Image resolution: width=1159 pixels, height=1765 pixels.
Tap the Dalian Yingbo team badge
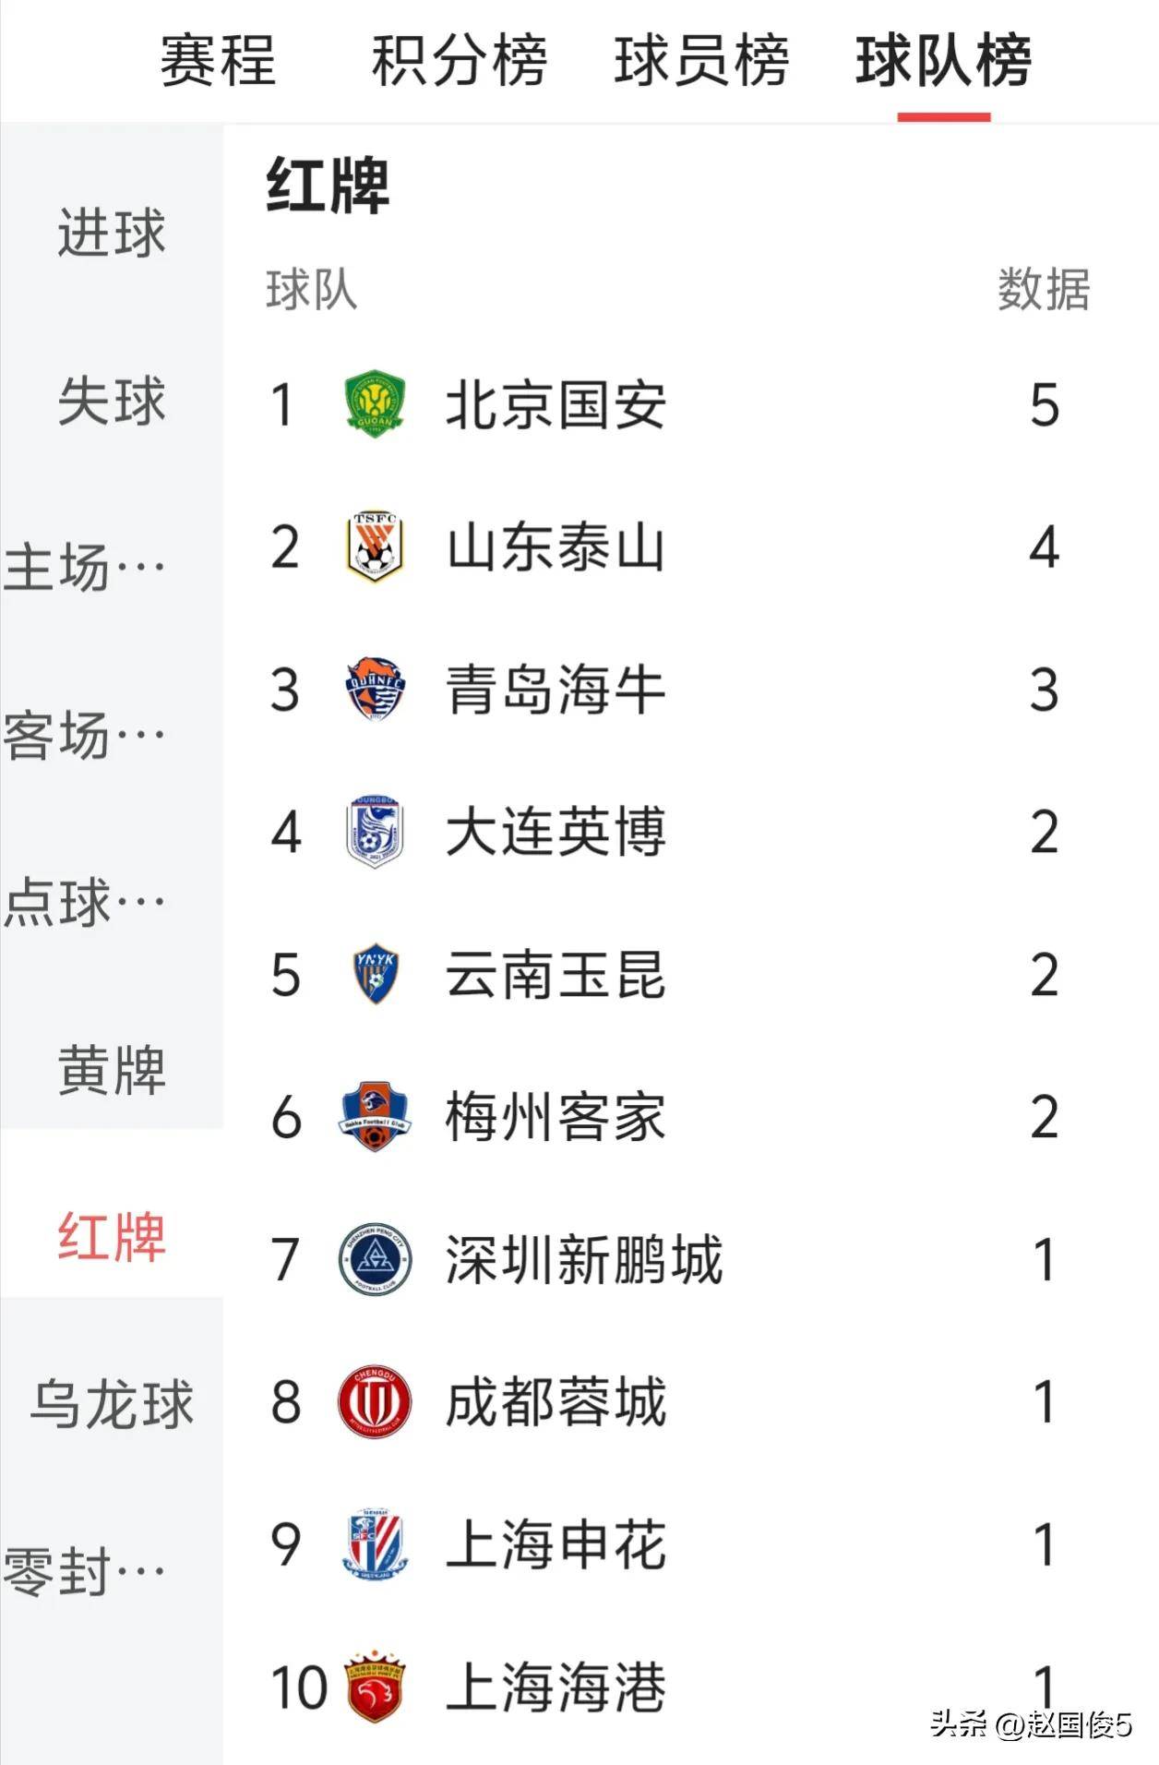375,831
